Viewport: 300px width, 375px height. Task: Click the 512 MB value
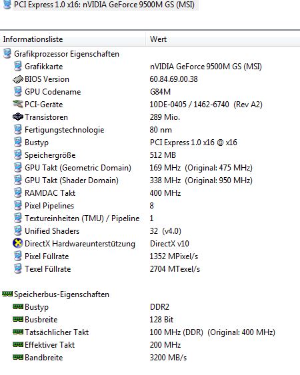(163, 155)
